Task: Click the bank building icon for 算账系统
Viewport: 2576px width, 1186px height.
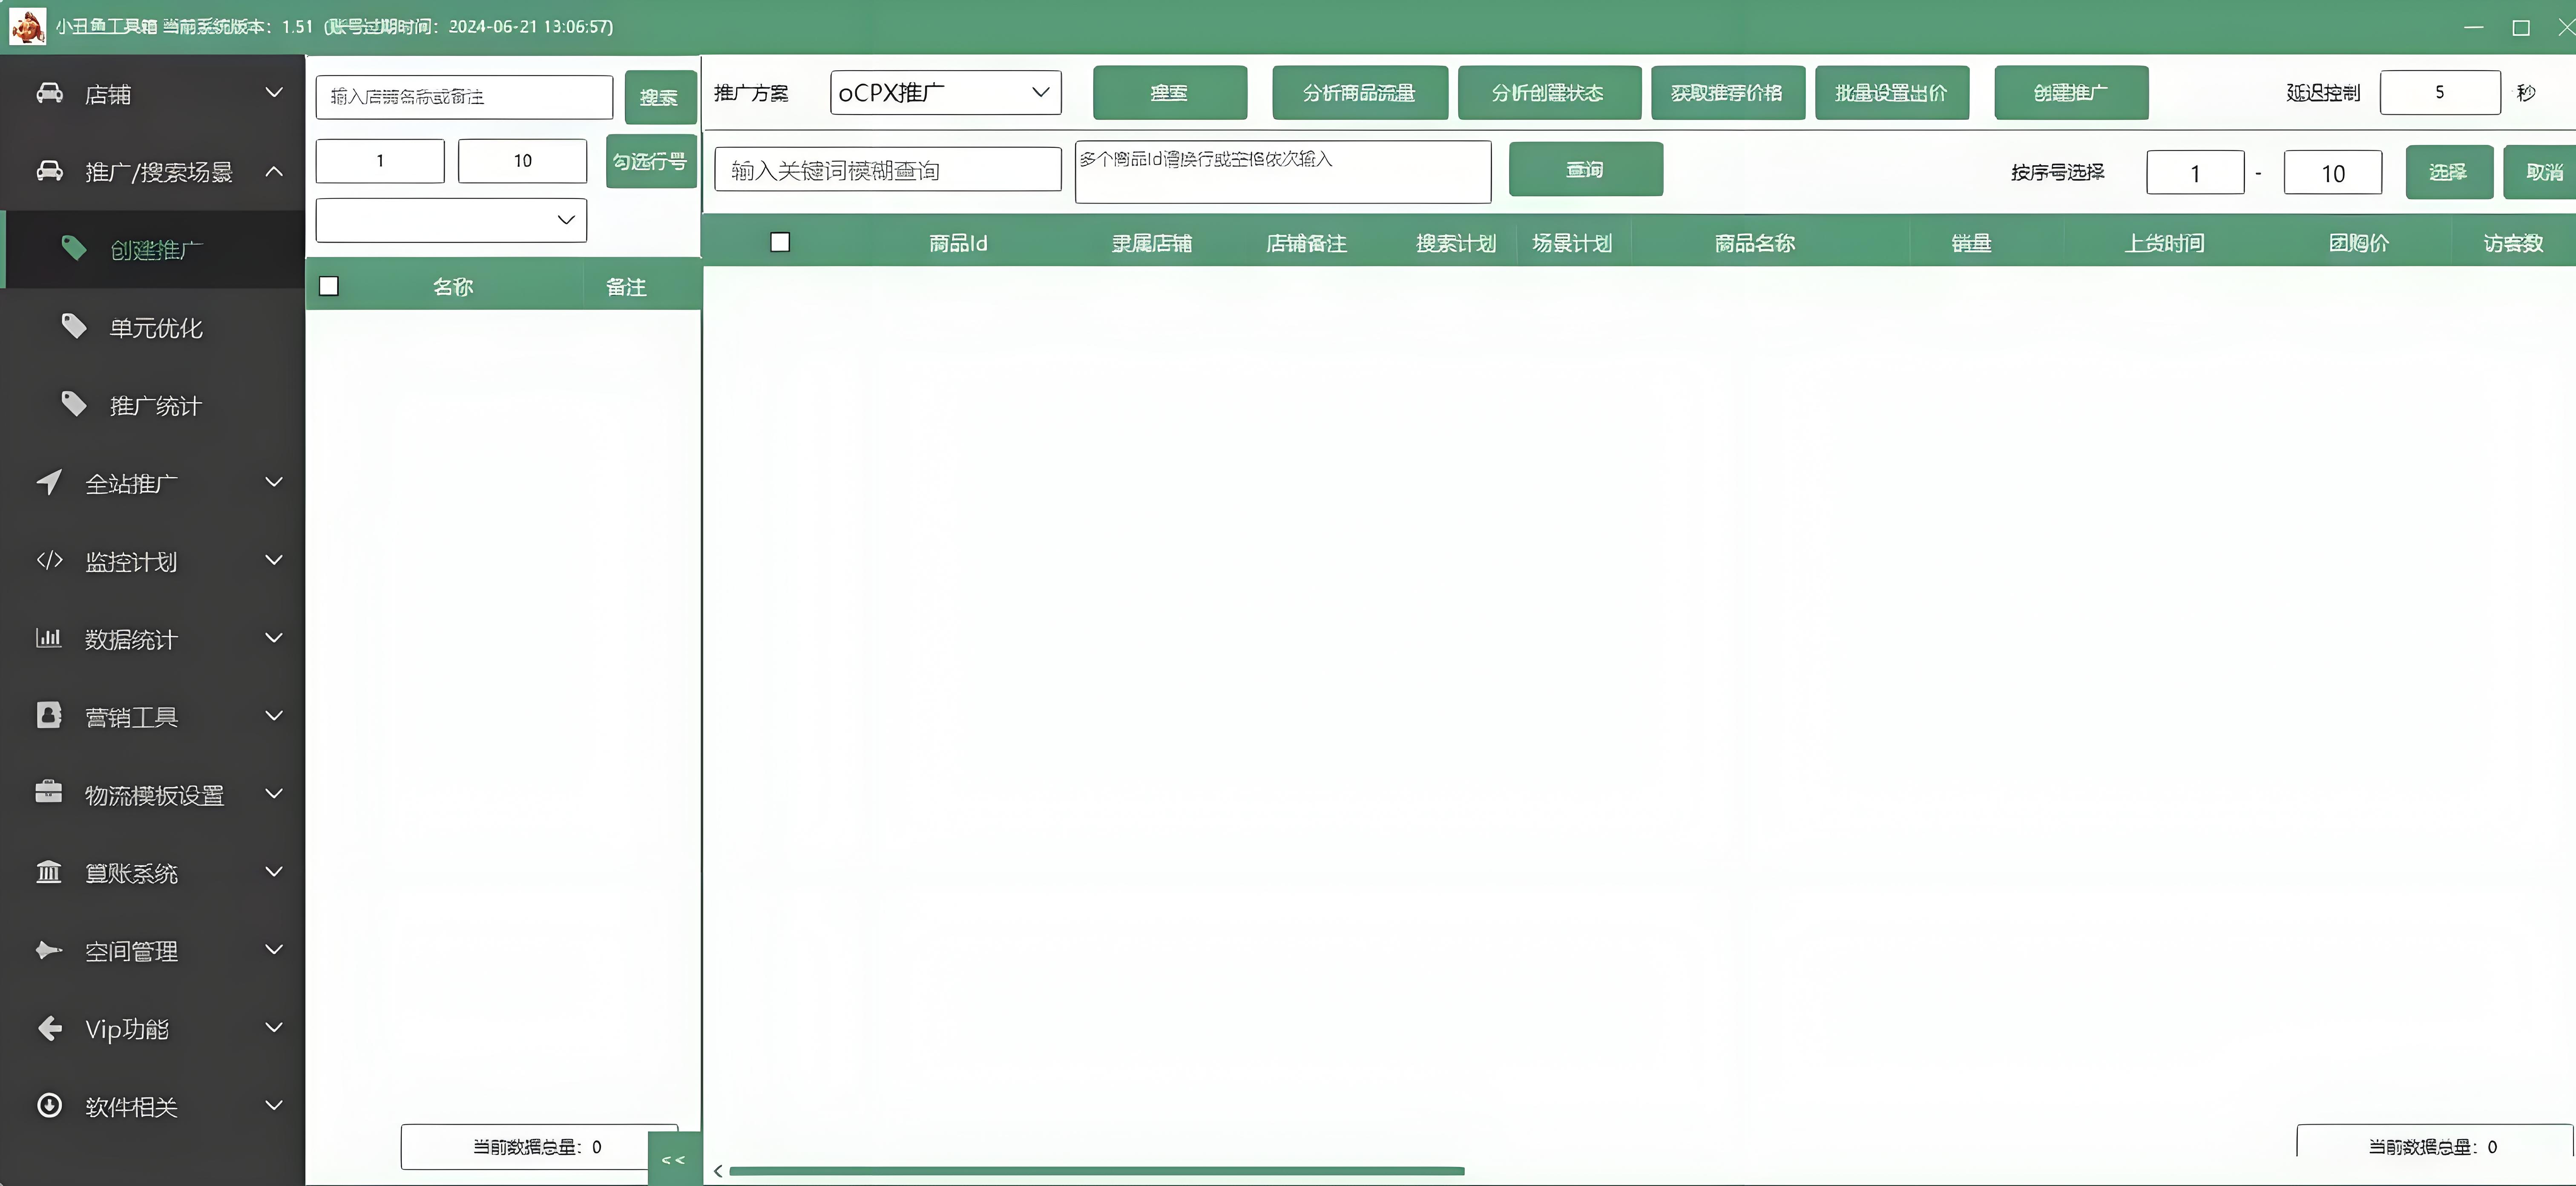Action: pyautogui.click(x=49, y=872)
